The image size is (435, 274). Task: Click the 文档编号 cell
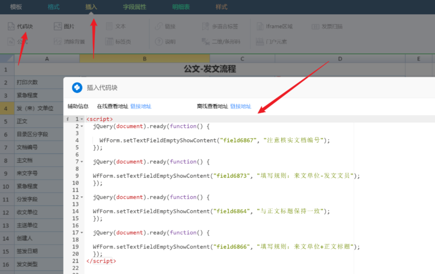pyautogui.click(x=39, y=147)
